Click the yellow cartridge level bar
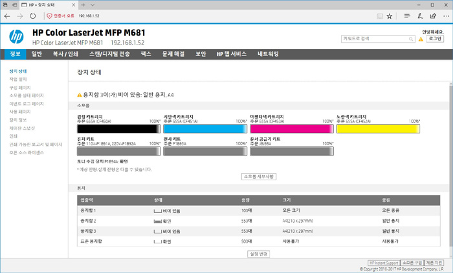The width and height of the screenshot is (453, 273). tap(378, 129)
